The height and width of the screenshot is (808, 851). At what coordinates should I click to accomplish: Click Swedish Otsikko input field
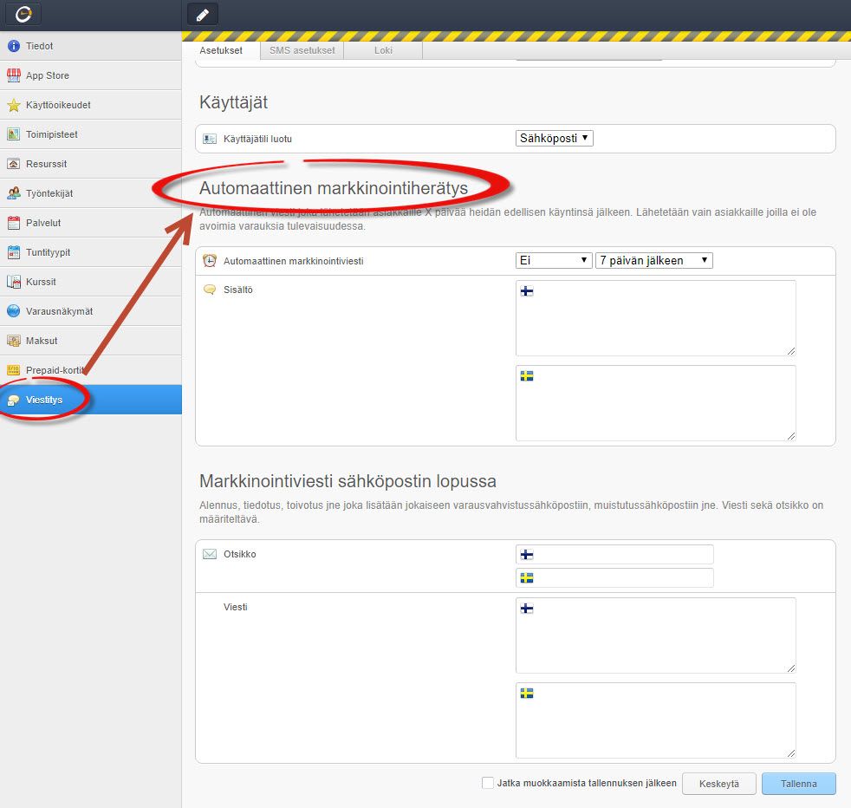(614, 577)
